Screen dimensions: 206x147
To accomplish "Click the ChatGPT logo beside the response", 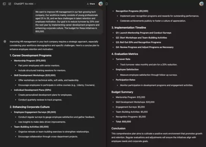I will tap(5, 42).
